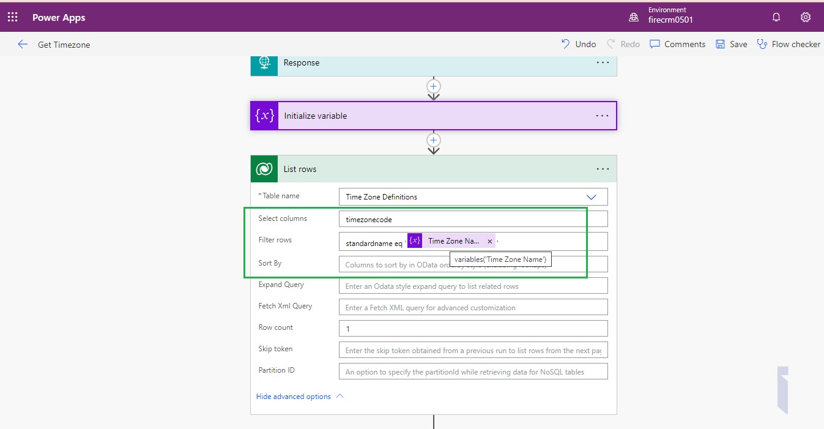Click the Row count input field
The height and width of the screenshot is (429, 824).
(473, 328)
